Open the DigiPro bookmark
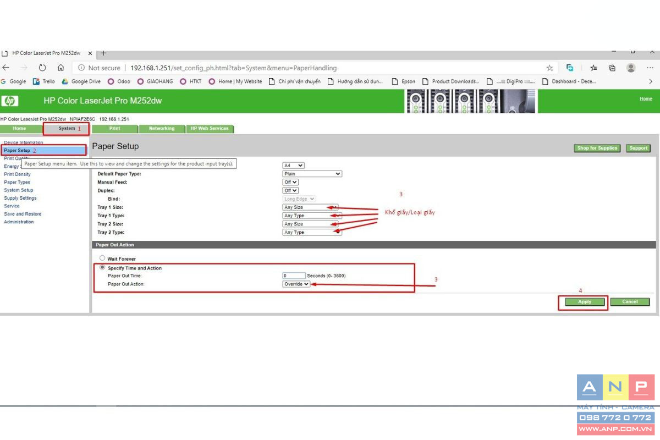The height and width of the screenshot is (440, 660). [x=511, y=81]
